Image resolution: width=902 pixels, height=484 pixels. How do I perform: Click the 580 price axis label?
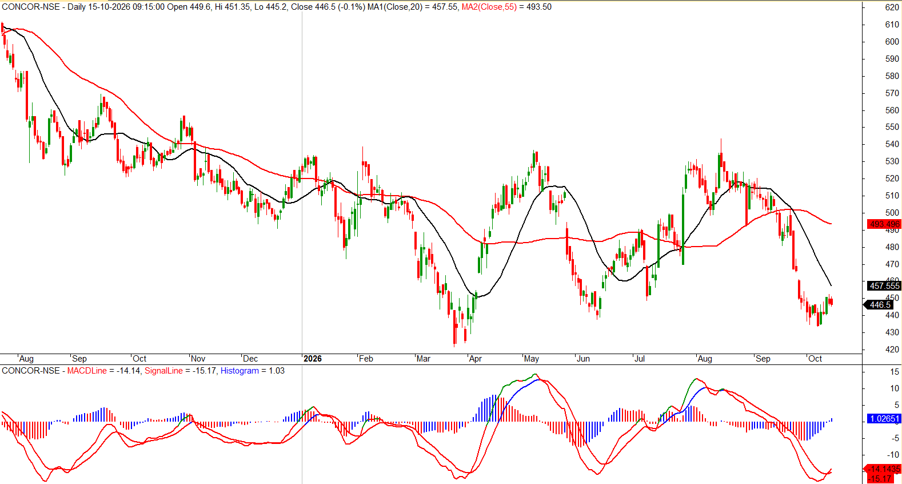pos(892,76)
